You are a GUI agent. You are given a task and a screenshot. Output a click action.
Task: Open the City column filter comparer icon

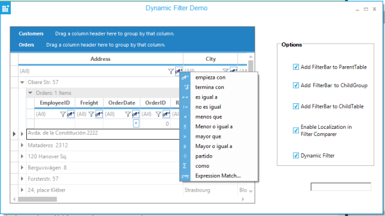tap(234, 71)
